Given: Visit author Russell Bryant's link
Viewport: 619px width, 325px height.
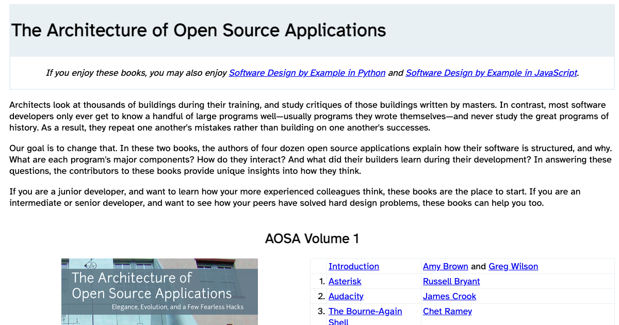Looking at the screenshot, I should pos(451,281).
